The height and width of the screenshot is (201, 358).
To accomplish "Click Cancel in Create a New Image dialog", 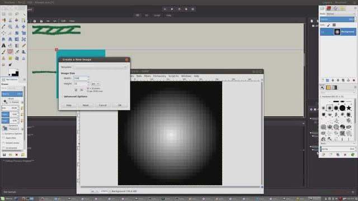I will pyautogui.click(x=102, y=106).
